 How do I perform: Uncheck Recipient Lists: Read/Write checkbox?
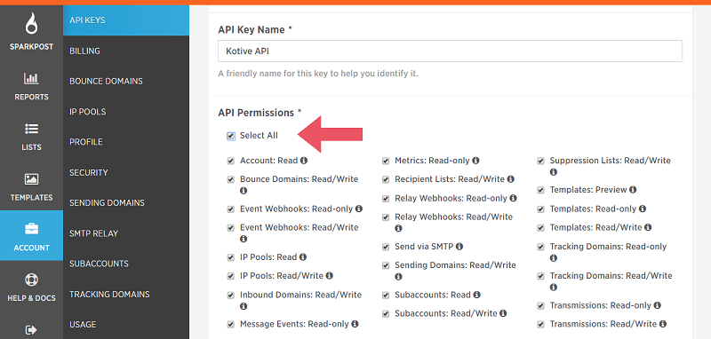click(386, 179)
